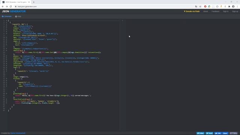Click the 'eyeColor:' random line

(35, 39)
